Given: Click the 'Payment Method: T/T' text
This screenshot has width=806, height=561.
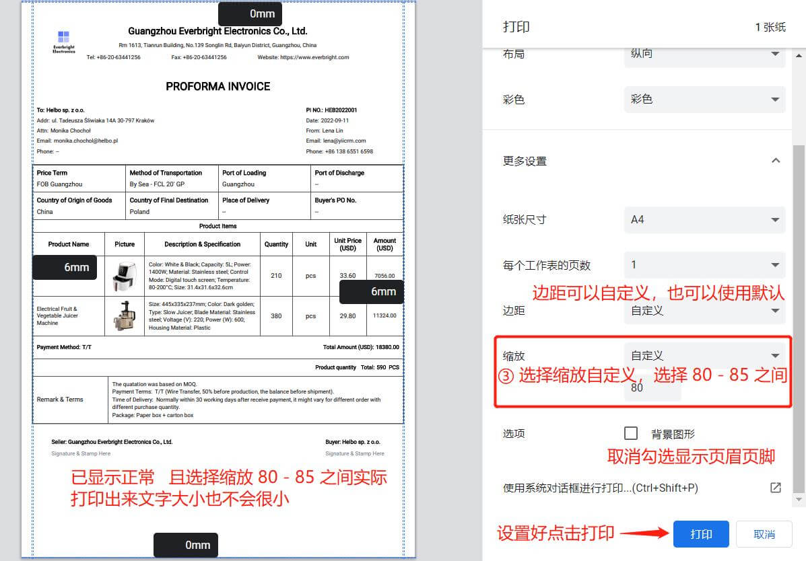Looking at the screenshot, I should 64,347.
